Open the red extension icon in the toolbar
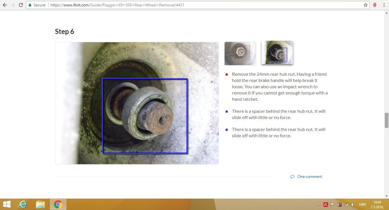The image size is (389, 210). tap(375, 5)
